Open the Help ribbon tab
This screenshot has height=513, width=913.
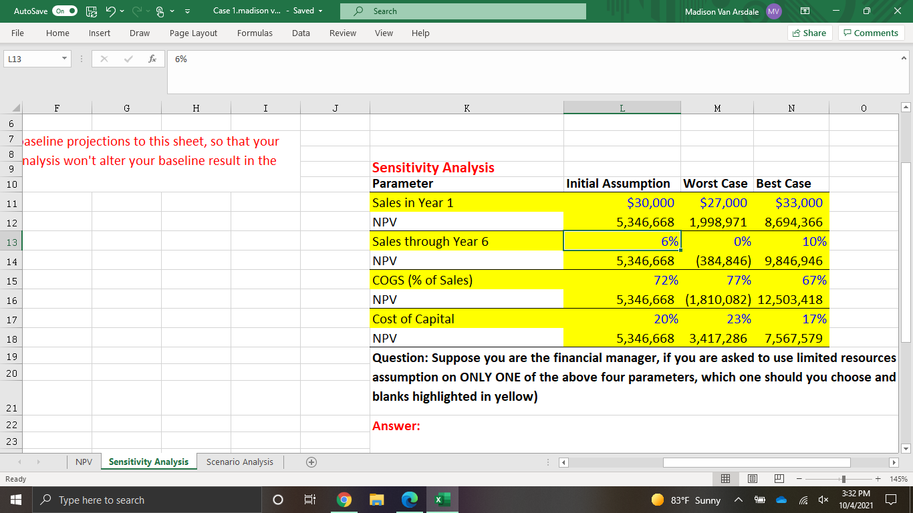[420, 33]
